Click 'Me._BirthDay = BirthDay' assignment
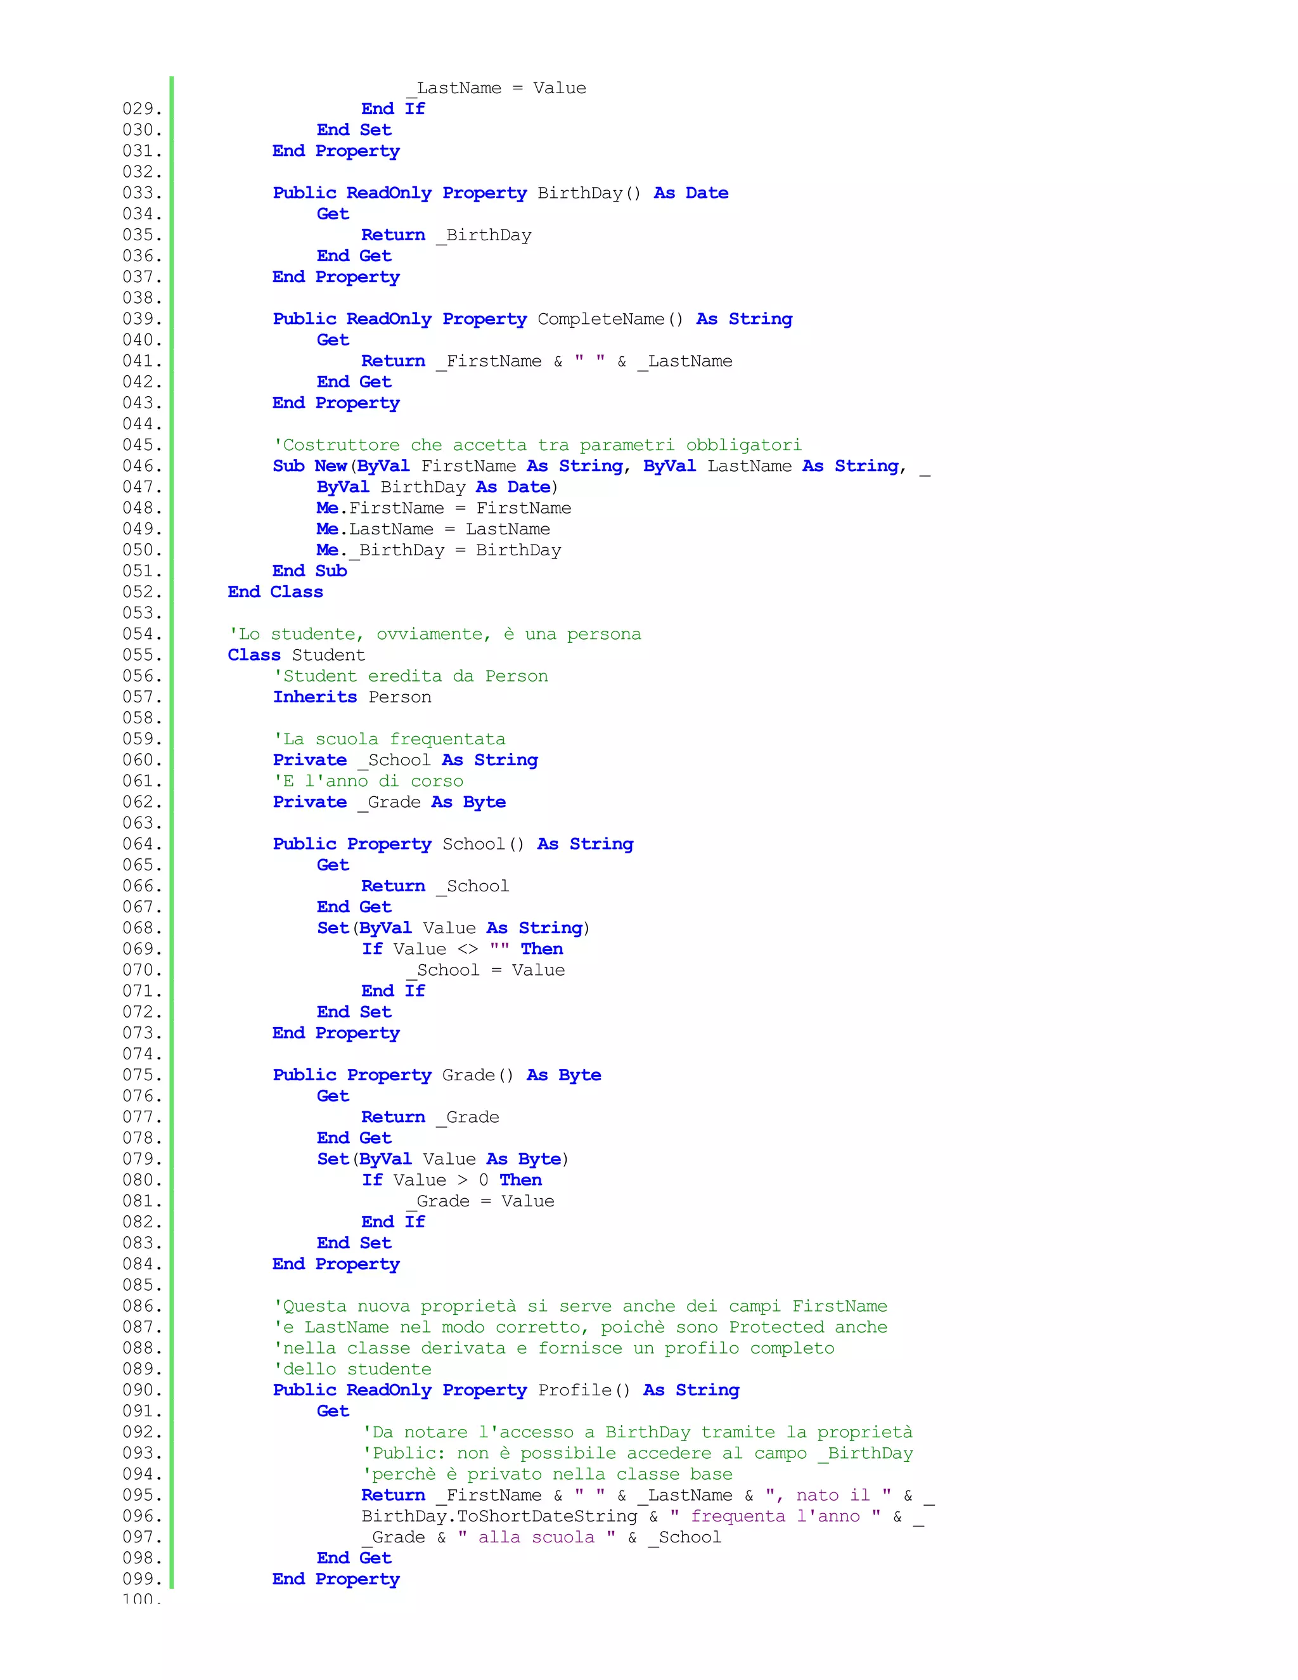 tap(439, 551)
